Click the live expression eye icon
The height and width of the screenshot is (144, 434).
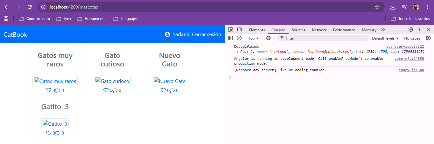click(x=269, y=38)
